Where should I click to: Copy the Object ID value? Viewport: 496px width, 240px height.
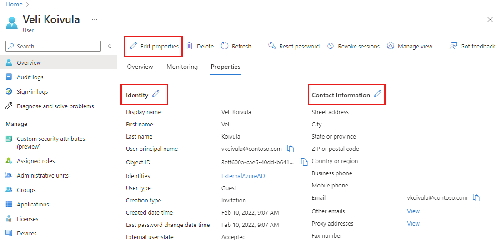pyautogui.click(x=304, y=162)
